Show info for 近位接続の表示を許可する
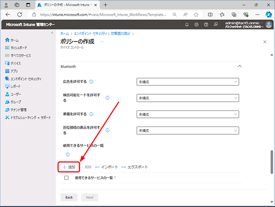 tap(108, 130)
